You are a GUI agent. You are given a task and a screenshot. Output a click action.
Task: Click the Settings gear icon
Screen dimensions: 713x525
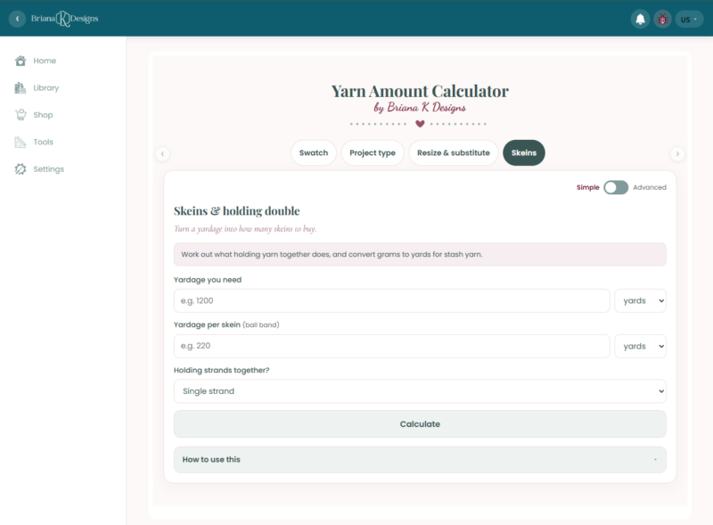(x=20, y=168)
